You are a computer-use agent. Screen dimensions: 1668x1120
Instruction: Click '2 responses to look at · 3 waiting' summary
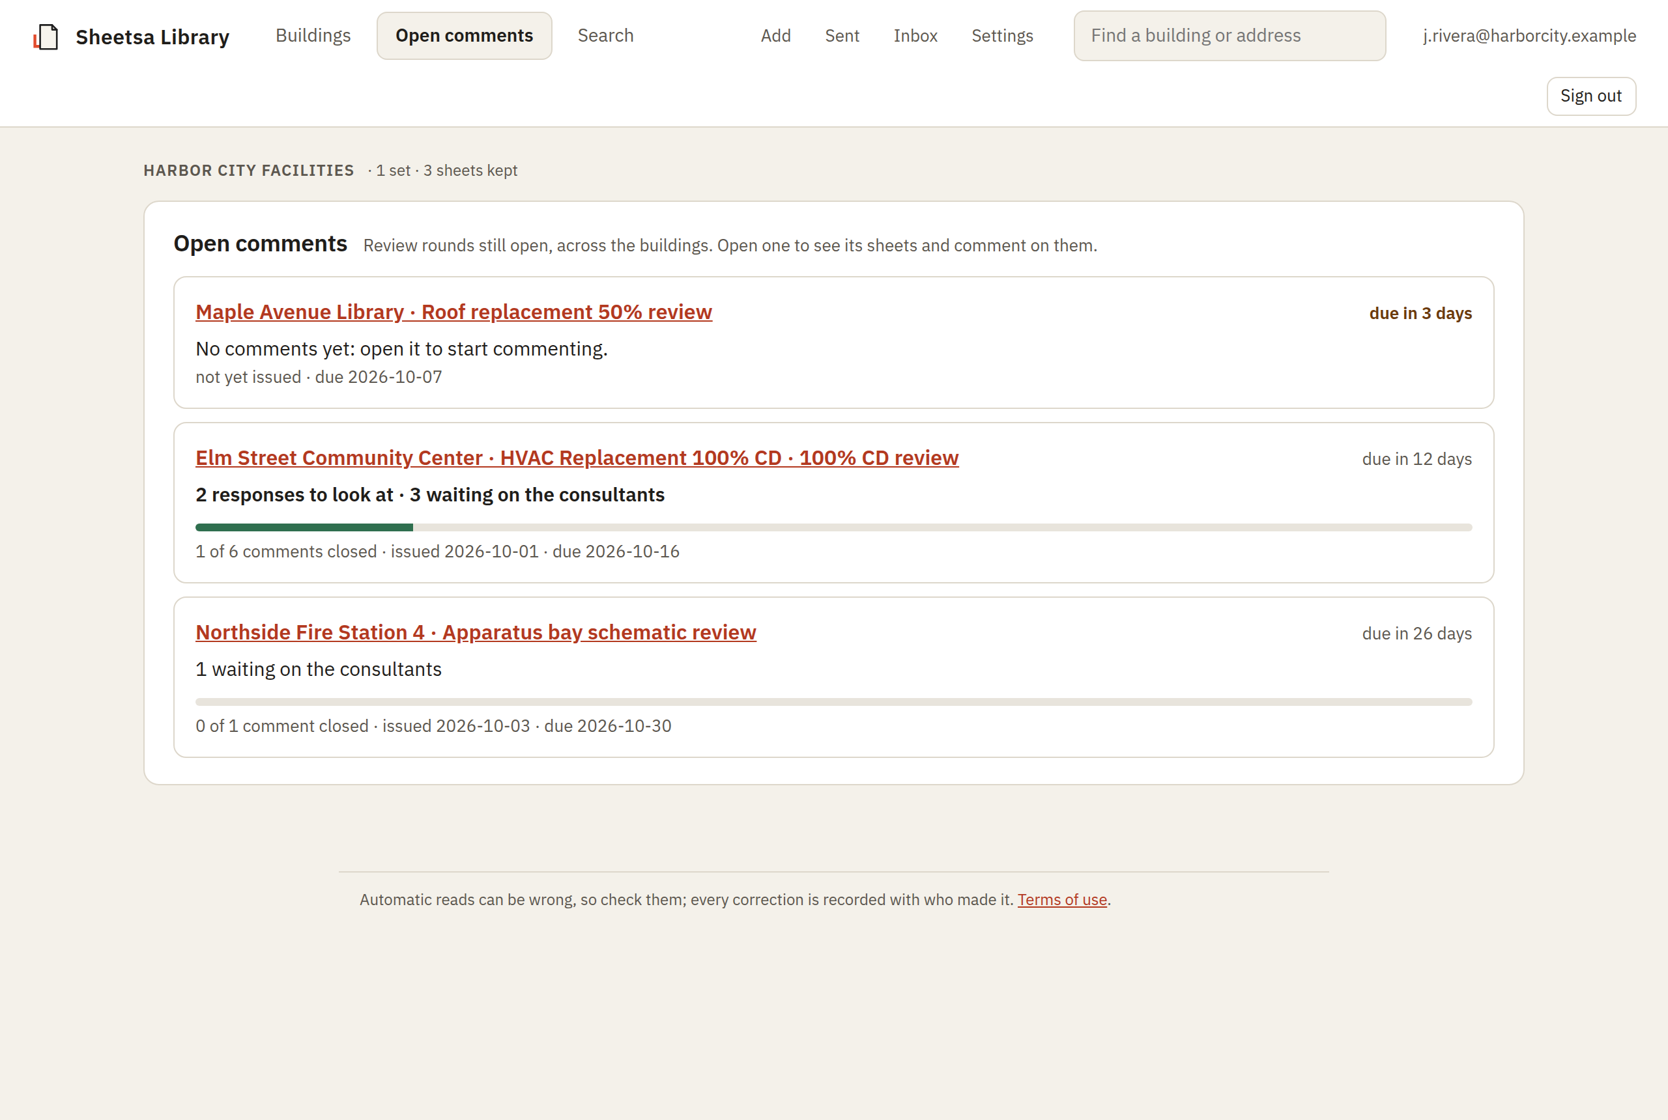429,494
